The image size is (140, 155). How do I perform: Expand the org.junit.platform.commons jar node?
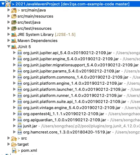tap(14, 77)
